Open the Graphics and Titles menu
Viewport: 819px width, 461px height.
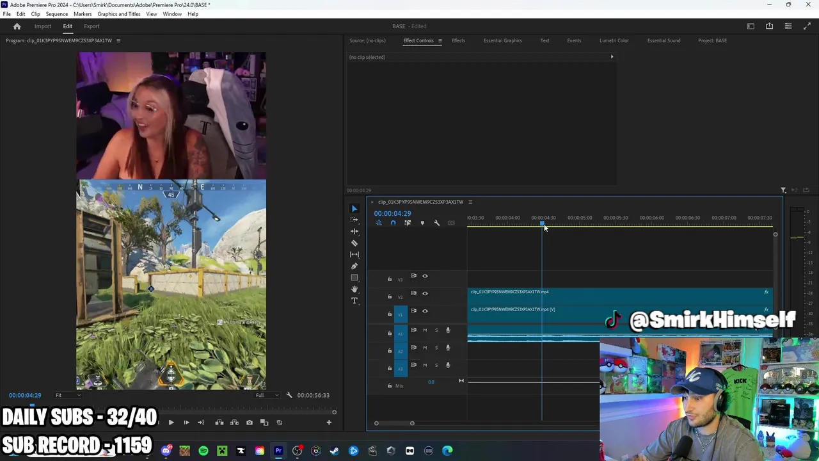click(119, 14)
